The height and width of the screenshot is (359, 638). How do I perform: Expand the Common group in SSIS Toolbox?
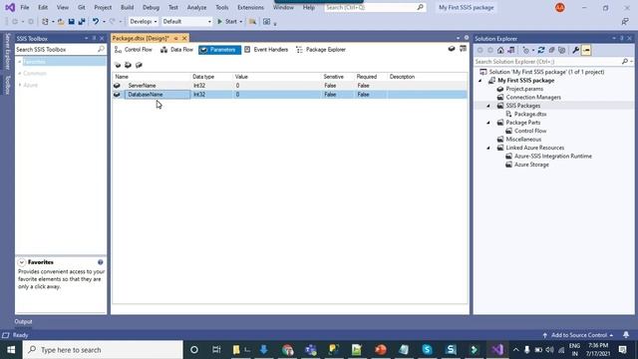click(20, 73)
